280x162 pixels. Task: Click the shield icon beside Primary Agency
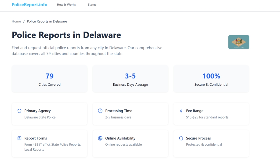point(19,111)
